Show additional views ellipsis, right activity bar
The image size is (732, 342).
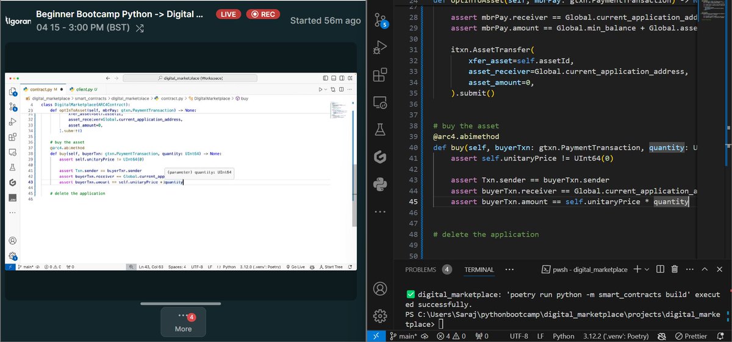tap(380, 212)
